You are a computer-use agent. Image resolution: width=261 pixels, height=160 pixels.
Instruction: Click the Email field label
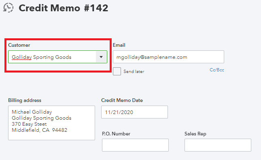[x=119, y=45]
